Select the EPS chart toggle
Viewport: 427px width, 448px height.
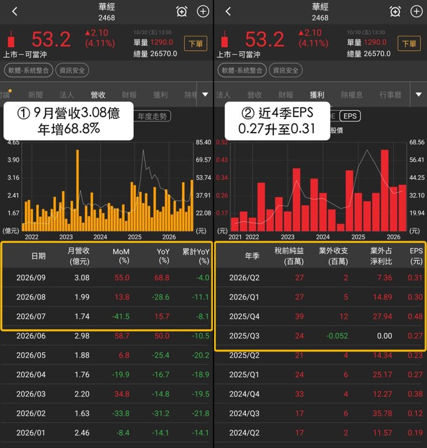tap(350, 116)
